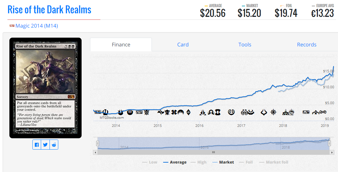338x172 pixels.
Task: Click Dragons of Tarkir dragon-head symbol
Action: 167,112
